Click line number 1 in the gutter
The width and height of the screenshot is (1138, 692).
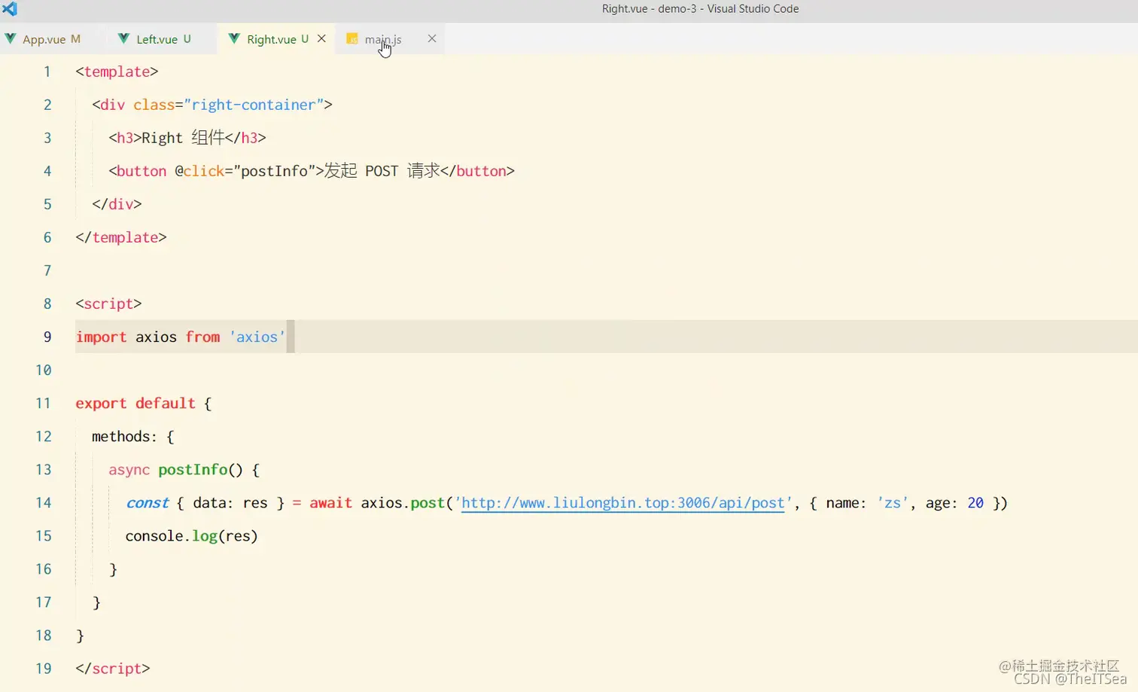pyautogui.click(x=47, y=72)
